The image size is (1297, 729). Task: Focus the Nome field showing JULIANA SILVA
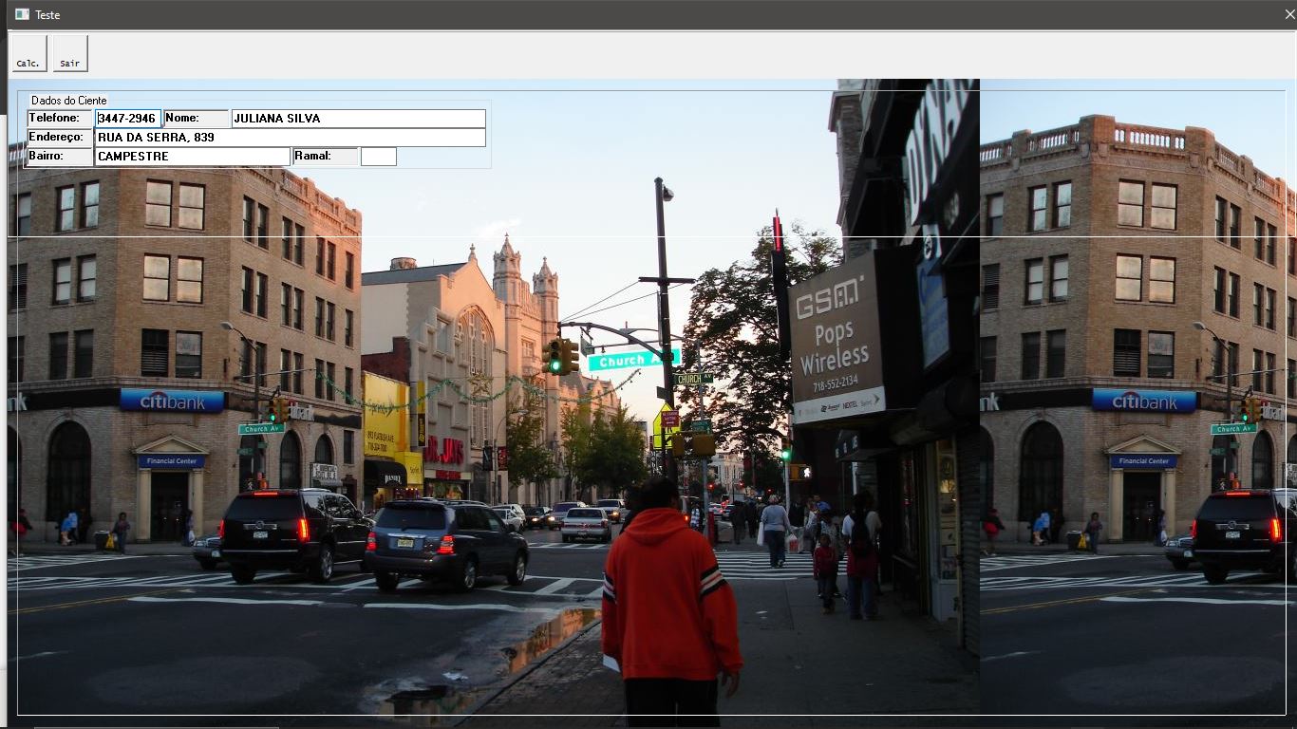click(358, 119)
